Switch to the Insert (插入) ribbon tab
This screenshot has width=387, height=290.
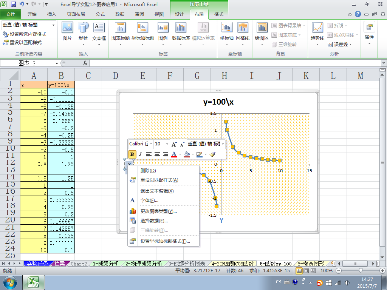51,14
